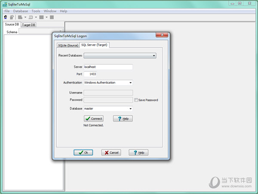The width and height of the screenshot is (258, 194).
Task: Click the grayed disconnect icon beside logon
Action: (x=12, y=17)
